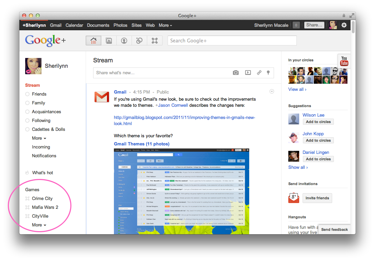Viewport: 375px width, 261px height.
Task: Open the Photos icon in Google+ toolbar
Action: [109, 41]
